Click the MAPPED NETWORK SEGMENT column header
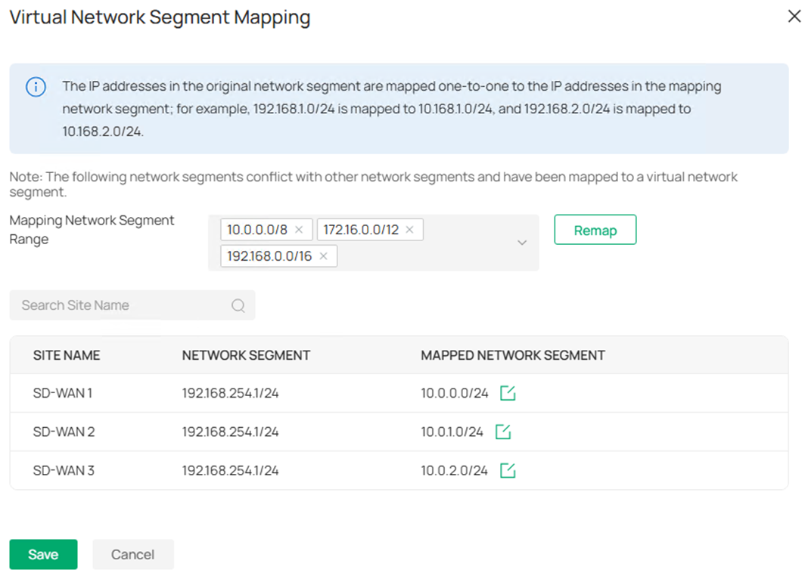The width and height of the screenshot is (805, 579). (513, 355)
